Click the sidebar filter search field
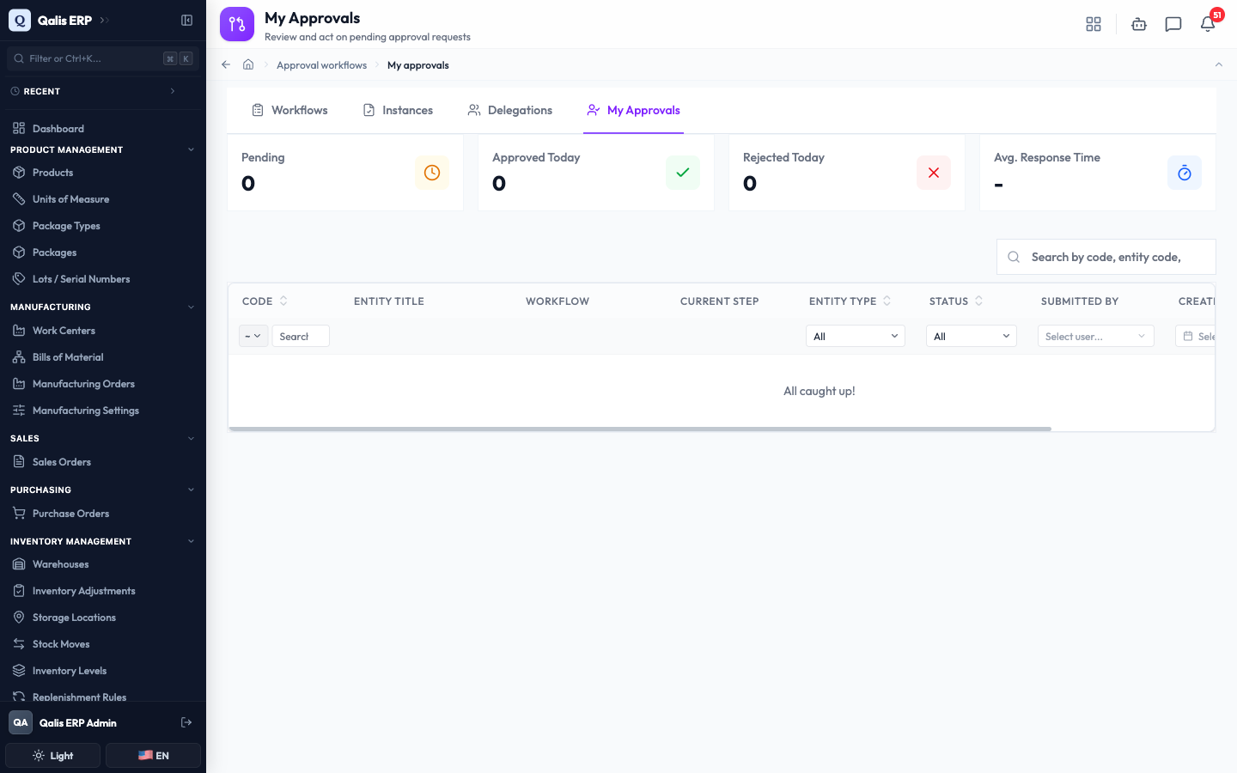1237x773 pixels. pos(103,58)
